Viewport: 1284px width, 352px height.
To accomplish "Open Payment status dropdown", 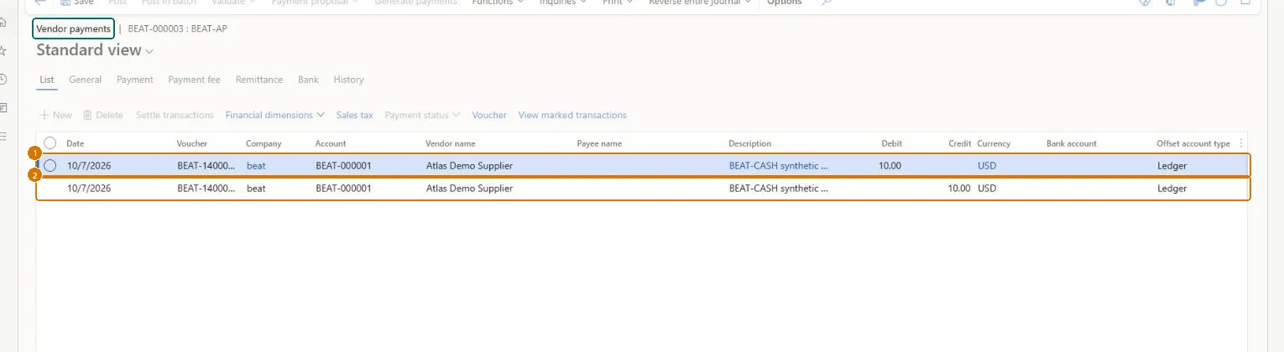I will click(x=423, y=115).
